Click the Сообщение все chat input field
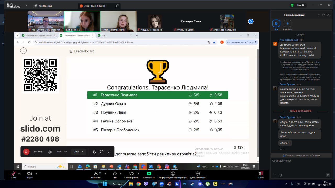The height and width of the screenshot is (188, 335). 298,161
